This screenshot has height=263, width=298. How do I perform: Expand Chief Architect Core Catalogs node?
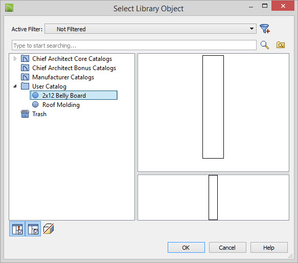15,59
